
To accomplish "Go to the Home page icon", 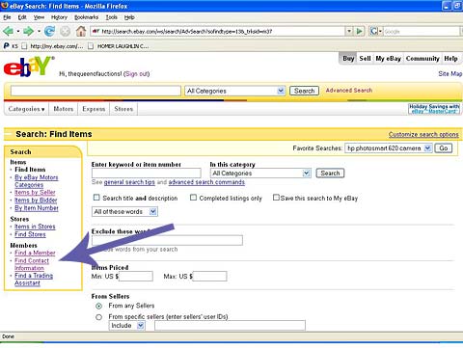I will coord(81,31).
